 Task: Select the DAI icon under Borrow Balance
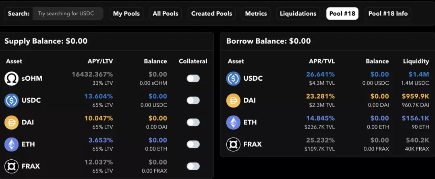tap(233, 100)
